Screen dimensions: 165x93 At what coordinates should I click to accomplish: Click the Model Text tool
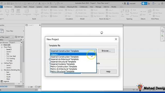81,10
